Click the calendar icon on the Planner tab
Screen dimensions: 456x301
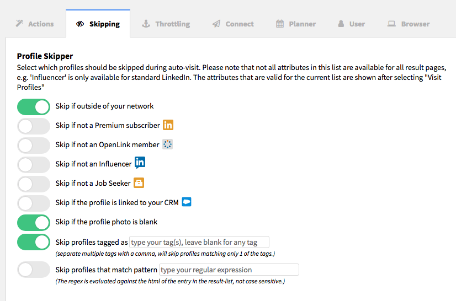pos(280,24)
